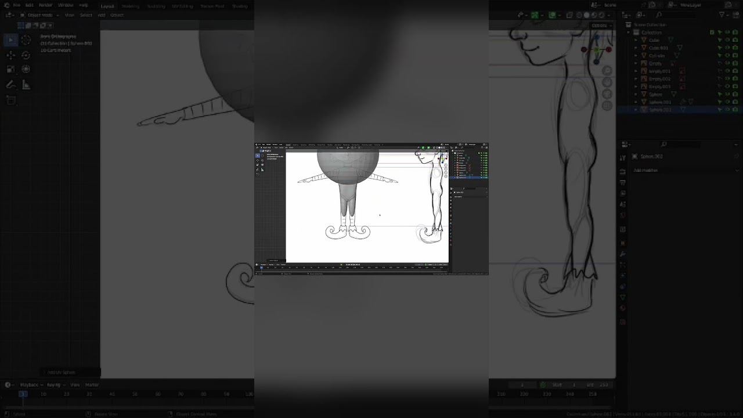This screenshot has width=743, height=418.
Task: Background timeline: open the Marker menu
Action: (x=92, y=384)
